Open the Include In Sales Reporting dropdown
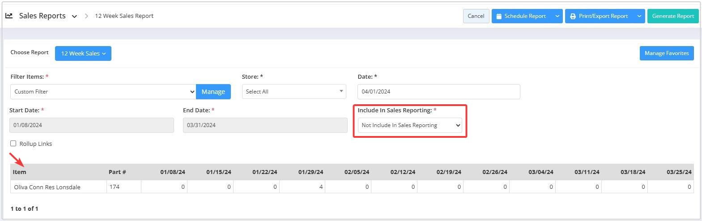 [x=410, y=125]
